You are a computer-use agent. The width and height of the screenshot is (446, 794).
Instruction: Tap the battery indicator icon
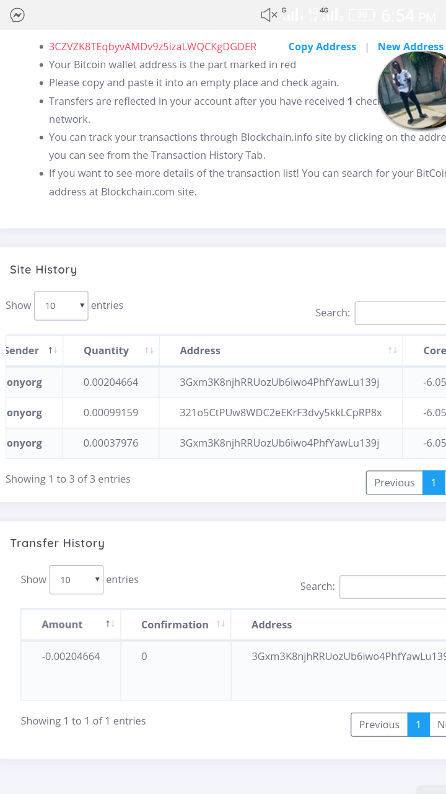[362, 15]
